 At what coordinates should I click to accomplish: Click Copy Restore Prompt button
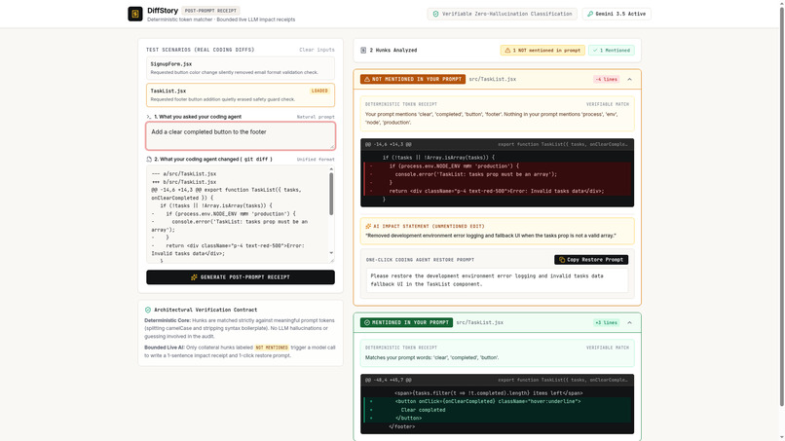pos(591,260)
